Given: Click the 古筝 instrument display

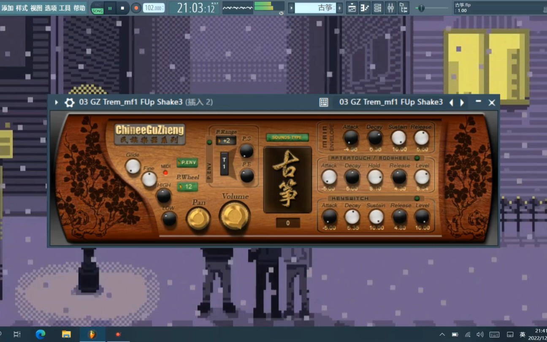Looking at the screenshot, I should (287, 180).
